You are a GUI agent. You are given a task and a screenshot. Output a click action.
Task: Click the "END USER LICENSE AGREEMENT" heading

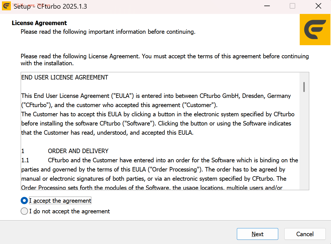tap(65, 77)
